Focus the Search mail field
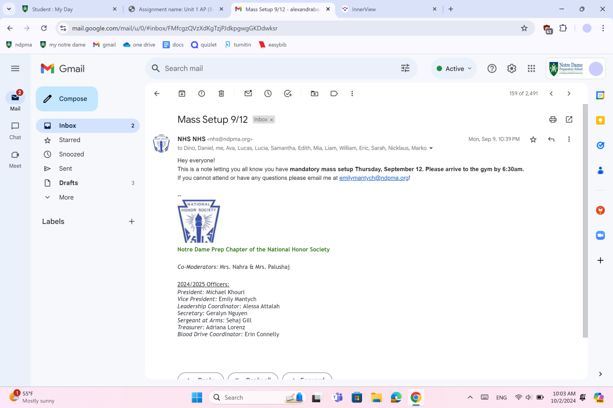The width and height of the screenshot is (613, 408). point(281,68)
